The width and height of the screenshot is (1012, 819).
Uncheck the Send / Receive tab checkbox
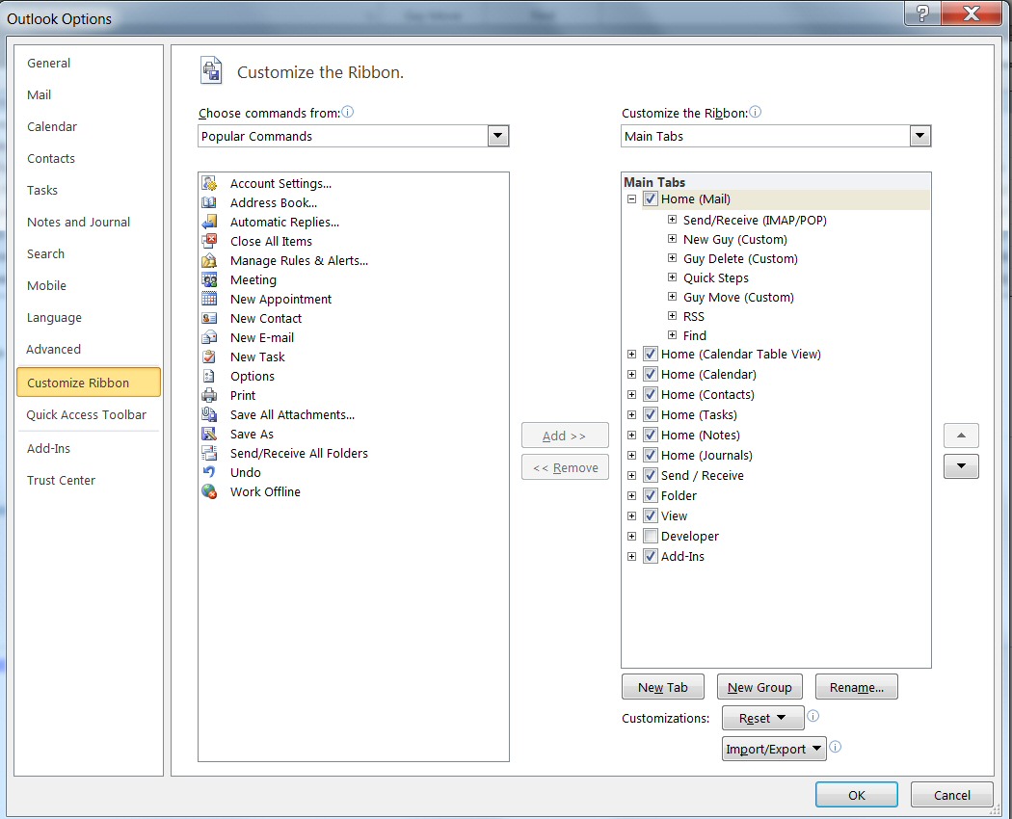(x=649, y=475)
